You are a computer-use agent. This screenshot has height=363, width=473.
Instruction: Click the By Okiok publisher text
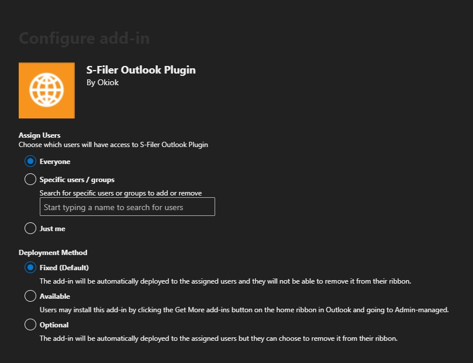102,82
